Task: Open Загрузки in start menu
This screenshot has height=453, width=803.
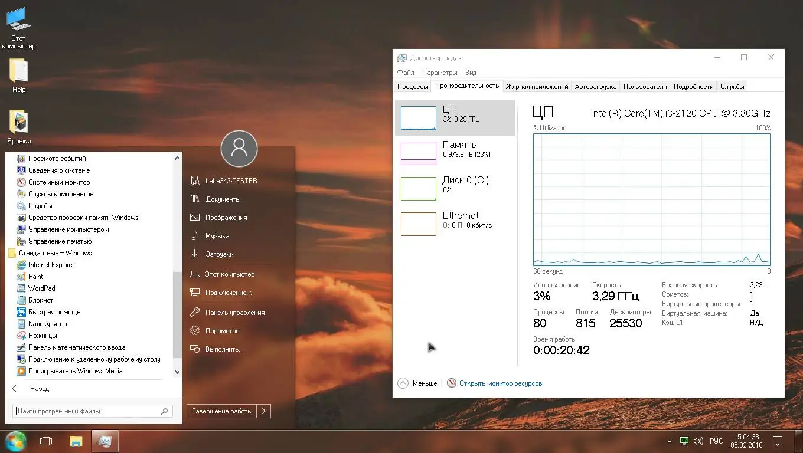Action: pyautogui.click(x=219, y=254)
